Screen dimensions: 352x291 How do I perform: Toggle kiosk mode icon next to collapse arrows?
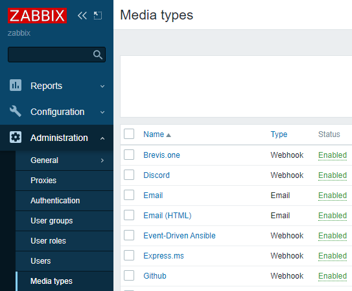pyautogui.click(x=98, y=16)
